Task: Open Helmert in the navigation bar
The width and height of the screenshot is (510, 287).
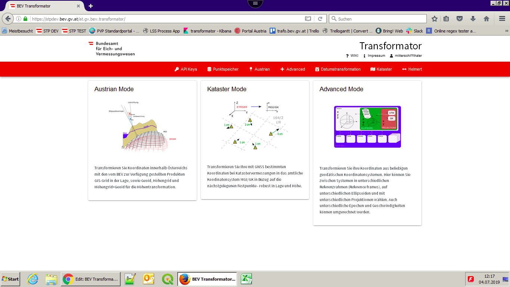Action: [x=412, y=69]
